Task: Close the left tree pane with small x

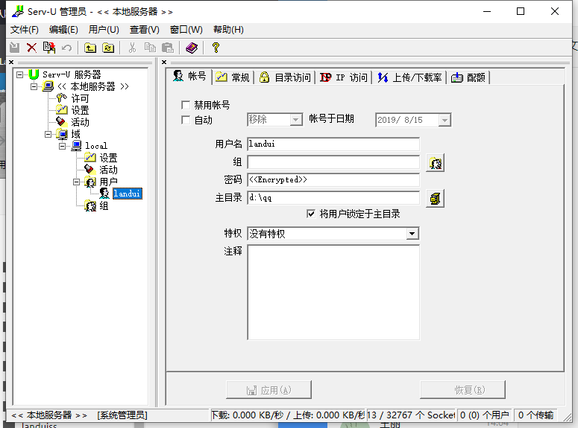Action: point(11,62)
